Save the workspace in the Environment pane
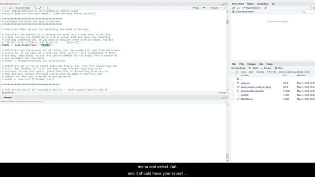The width and height of the screenshot is (315, 177). (238, 8)
